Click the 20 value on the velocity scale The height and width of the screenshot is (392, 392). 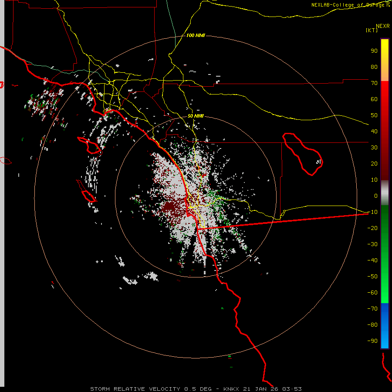coord(374,163)
